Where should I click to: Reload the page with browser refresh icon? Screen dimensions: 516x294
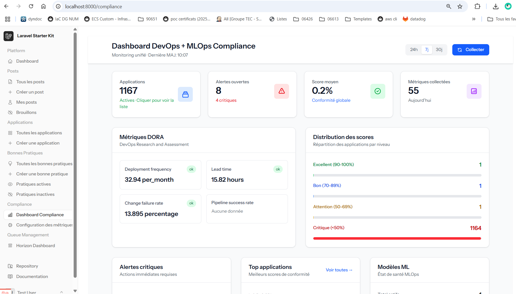tap(31, 6)
